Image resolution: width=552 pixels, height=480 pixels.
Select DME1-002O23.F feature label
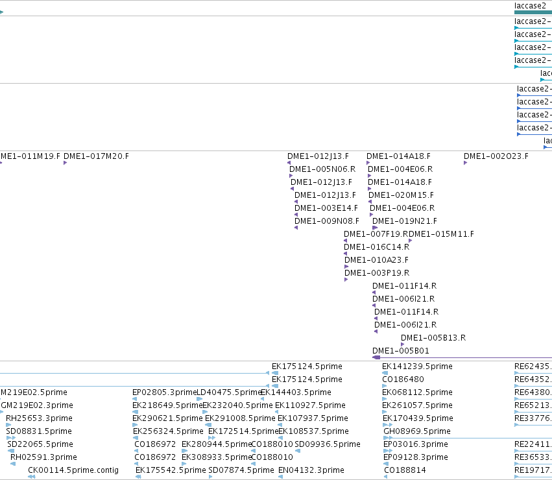coord(496,156)
